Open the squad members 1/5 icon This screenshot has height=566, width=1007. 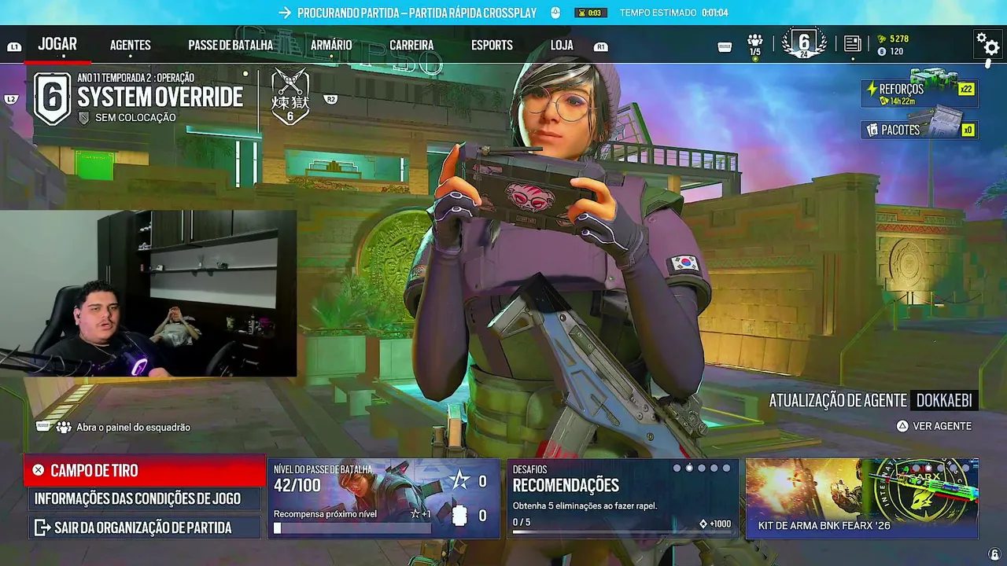[755, 44]
